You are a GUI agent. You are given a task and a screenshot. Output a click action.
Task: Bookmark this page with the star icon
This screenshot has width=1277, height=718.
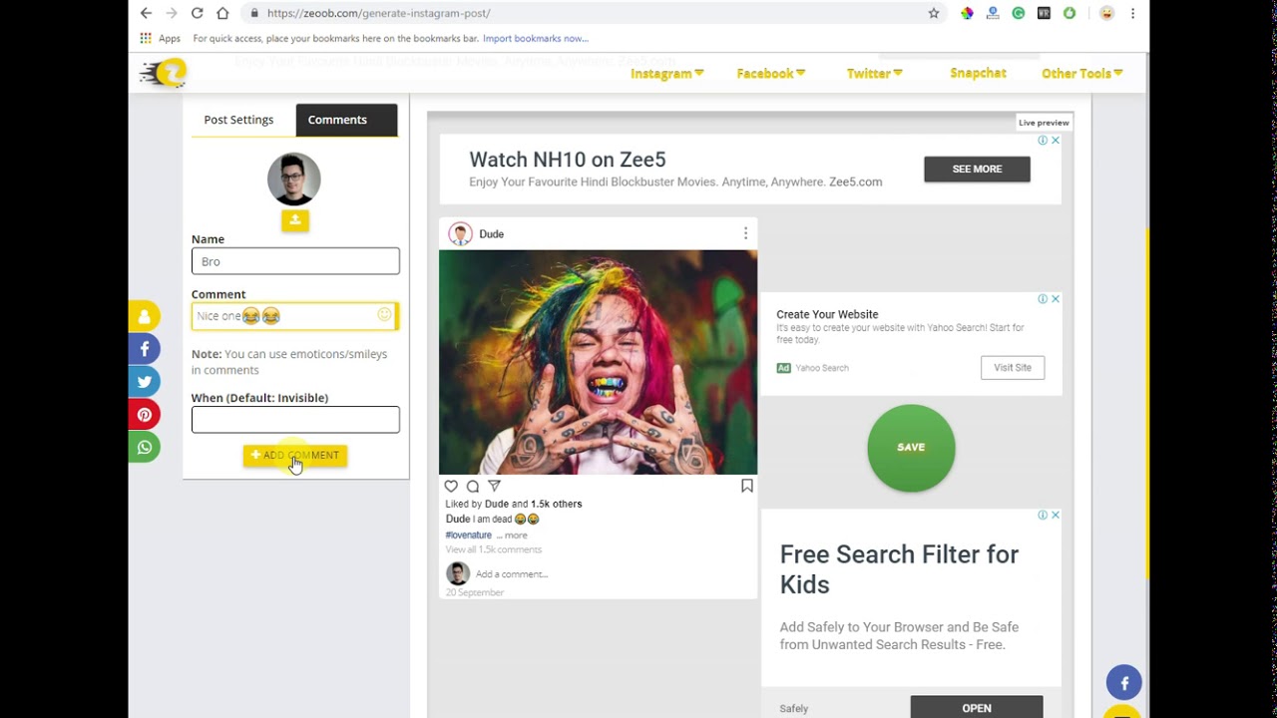pos(934,13)
